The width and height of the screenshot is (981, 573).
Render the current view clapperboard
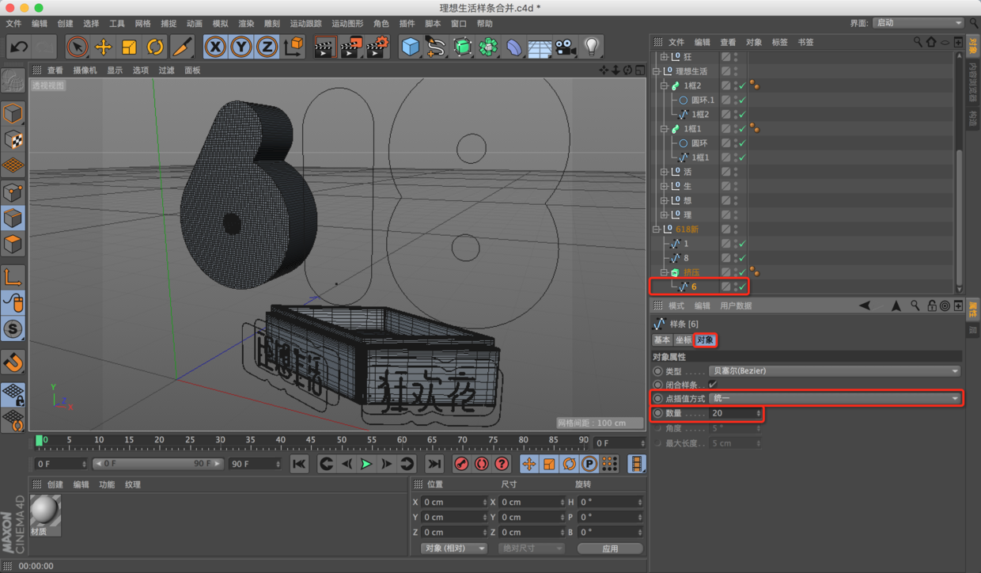pyautogui.click(x=324, y=47)
